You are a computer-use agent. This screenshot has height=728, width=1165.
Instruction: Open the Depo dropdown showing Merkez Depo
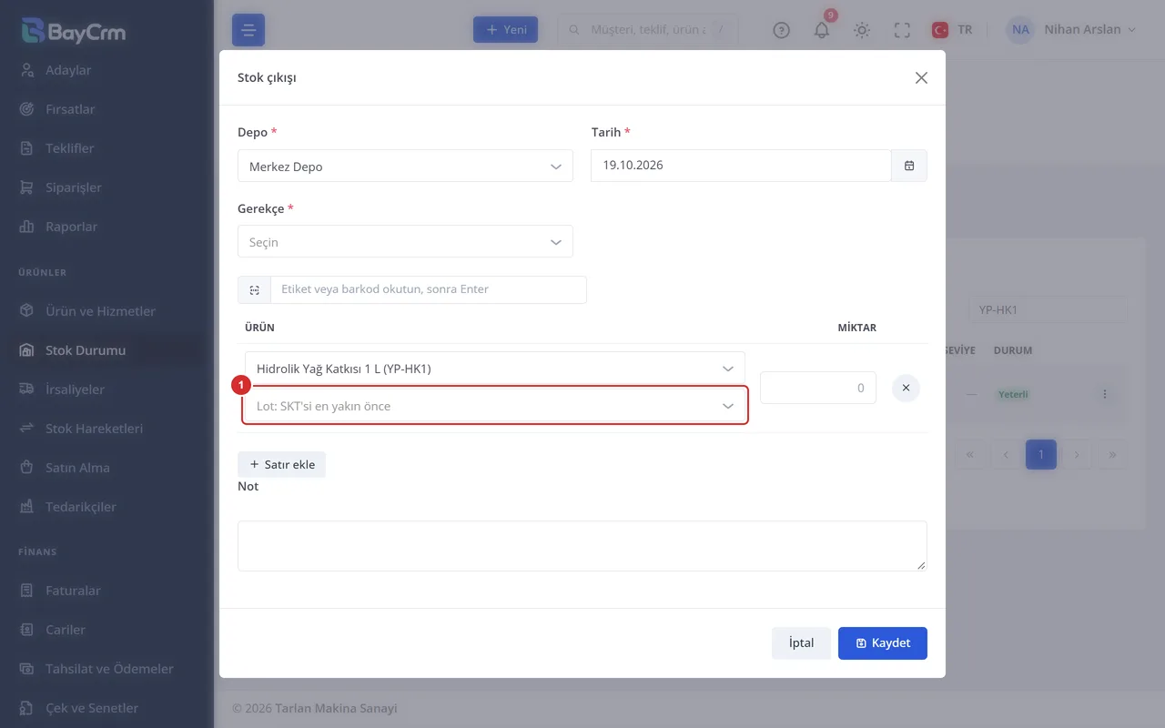click(405, 167)
